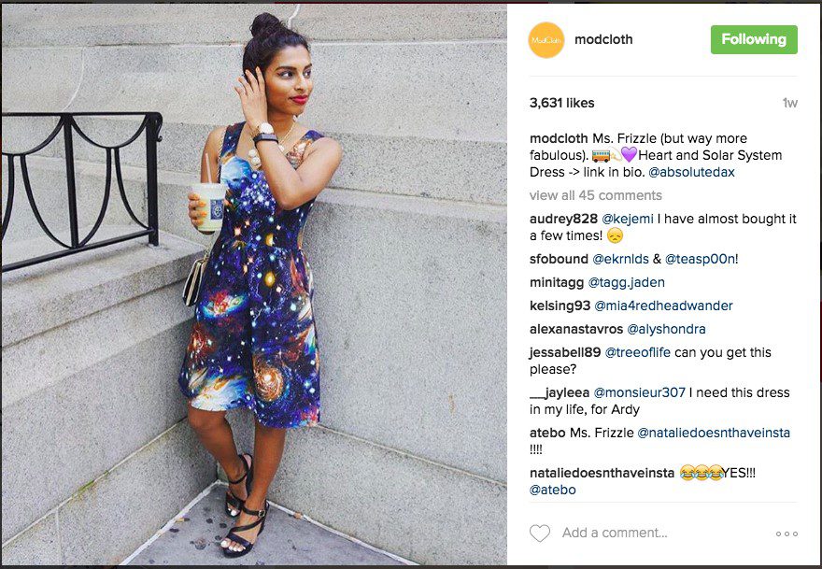Open the modcloth username in header
Screen dimensions: 822x569
pyautogui.click(x=603, y=39)
